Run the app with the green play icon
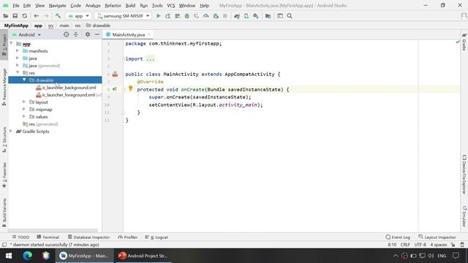The height and width of the screenshot is (263, 468). pyautogui.click(x=159, y=16)
